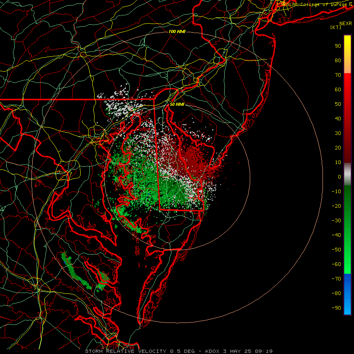Screen dimensions: 354x354
Task: Click the -40 value on velocity scale
Action: click(x=336, y=235)
